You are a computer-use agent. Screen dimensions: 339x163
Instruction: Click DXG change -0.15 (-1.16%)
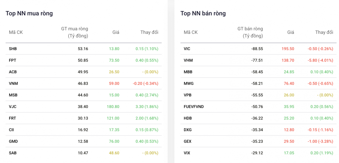point(320,130)
